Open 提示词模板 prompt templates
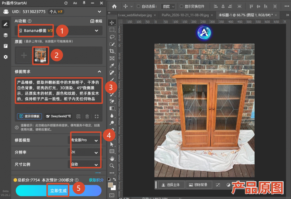This screenshot has width=291, height=199. (30, 116)
